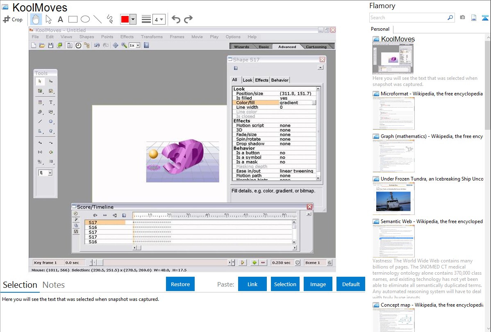Collapse the Score/Timeline panel with up arrow
491x332 pixels.
309,214
